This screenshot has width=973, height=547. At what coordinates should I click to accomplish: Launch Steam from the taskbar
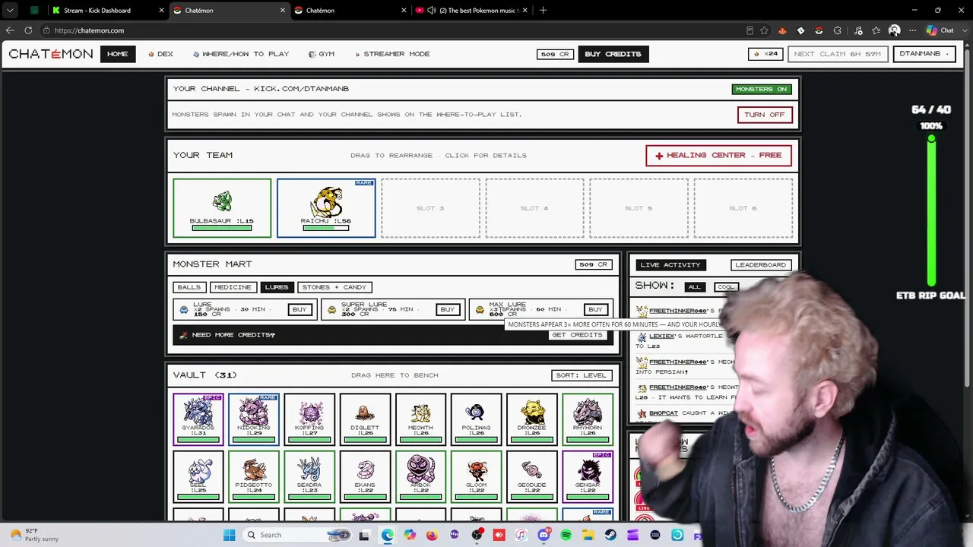coord(610,535)
